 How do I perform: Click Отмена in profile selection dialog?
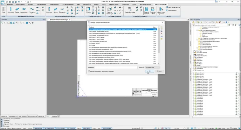[x=159, y=71]
